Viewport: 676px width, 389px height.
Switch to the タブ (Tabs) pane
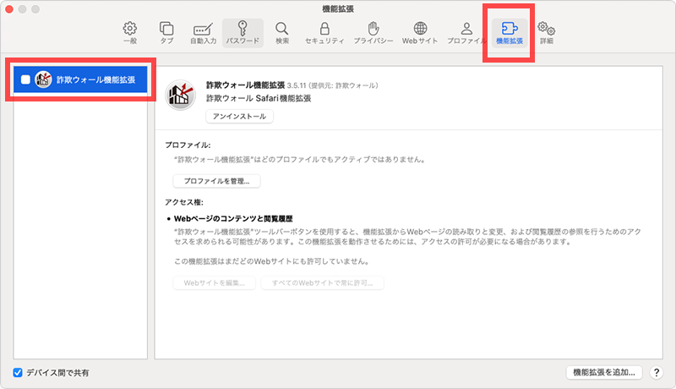166,33
